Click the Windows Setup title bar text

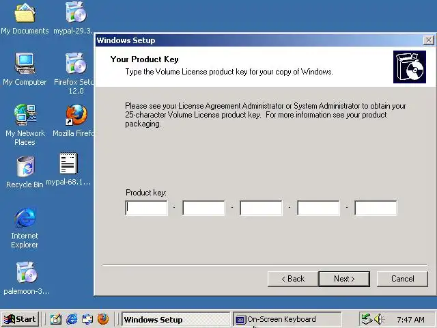[x=126, y=40]
